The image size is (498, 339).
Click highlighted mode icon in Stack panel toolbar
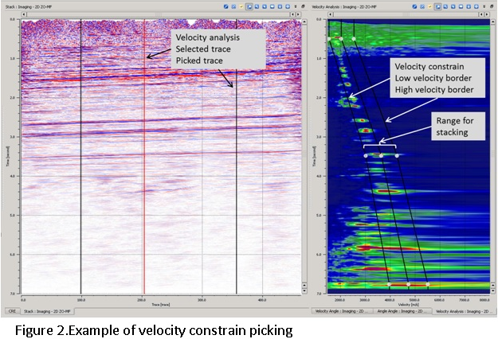250,6
